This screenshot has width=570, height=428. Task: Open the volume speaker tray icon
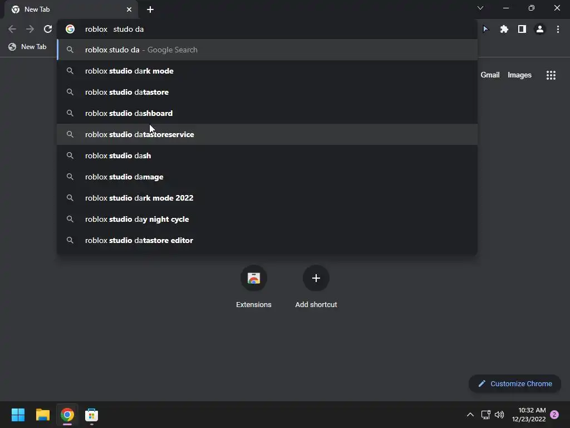coord(499,415)
